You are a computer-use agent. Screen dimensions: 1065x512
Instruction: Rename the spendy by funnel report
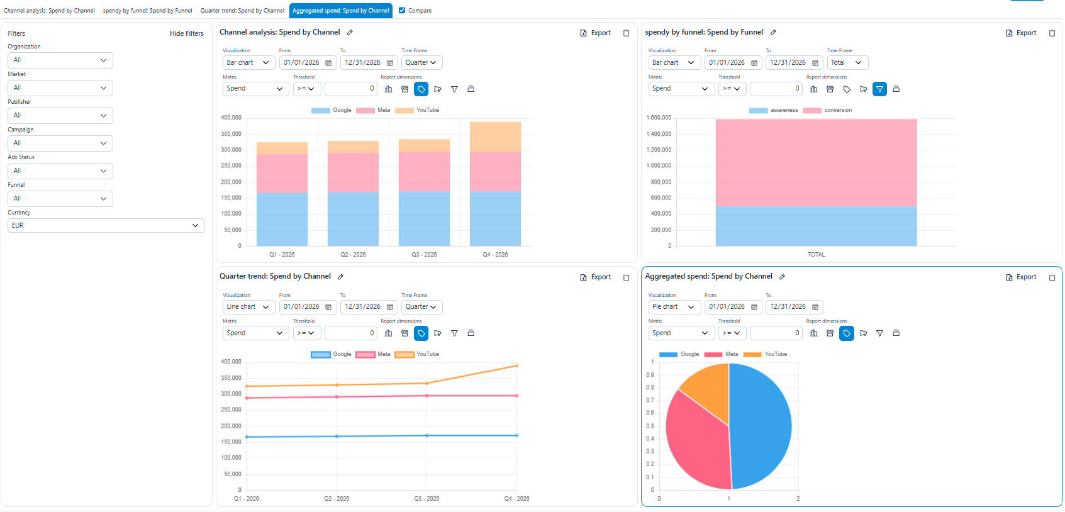tap(773, 32)
